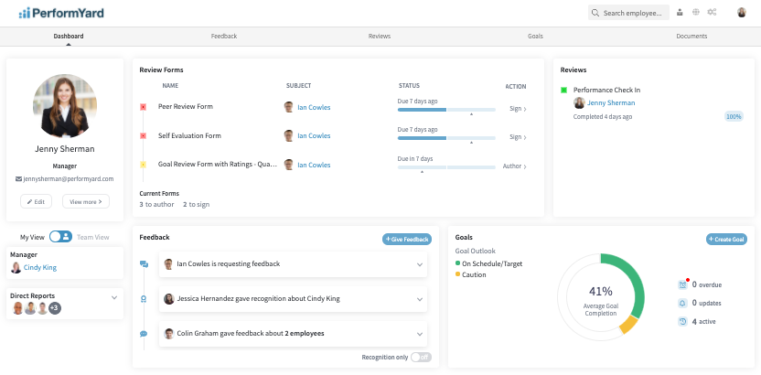Click the PerformYard logo

click(x=61, y=13)
